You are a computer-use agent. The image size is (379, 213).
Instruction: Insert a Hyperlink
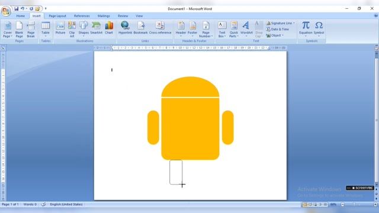[x=125, y=28]
